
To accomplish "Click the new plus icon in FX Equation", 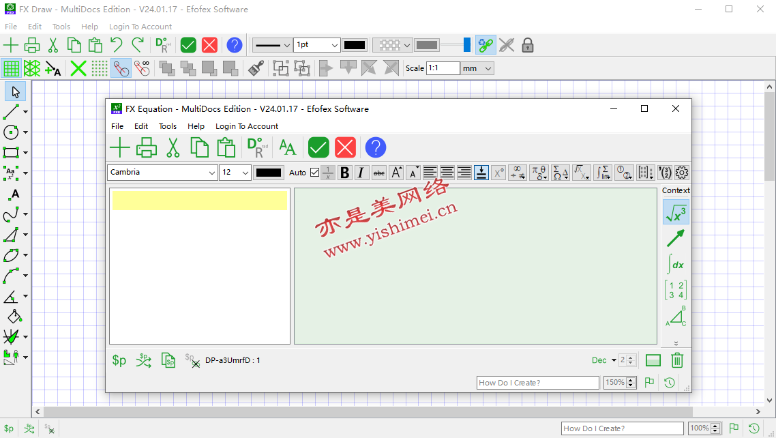I will point(120,147).
